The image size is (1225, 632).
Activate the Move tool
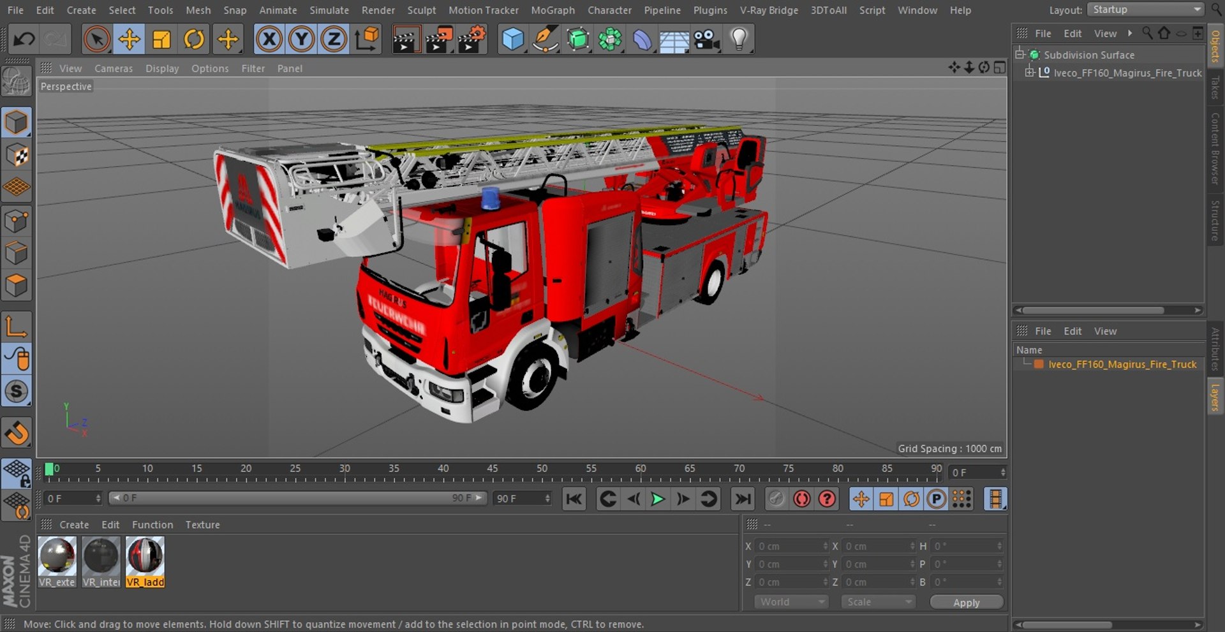click(130, 40)
